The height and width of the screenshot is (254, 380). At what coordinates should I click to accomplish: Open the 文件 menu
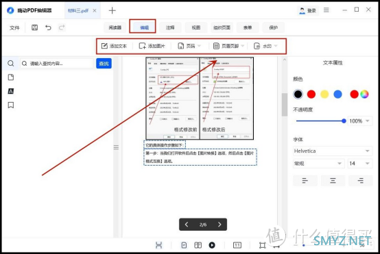(x=14, y=28)
